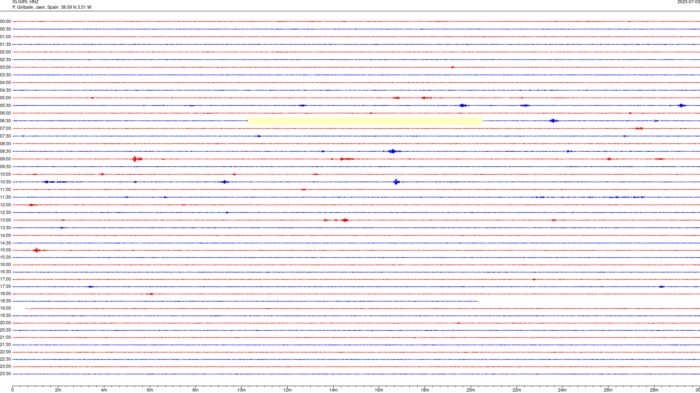Select the 18:30 trace time label

point(5,301)
